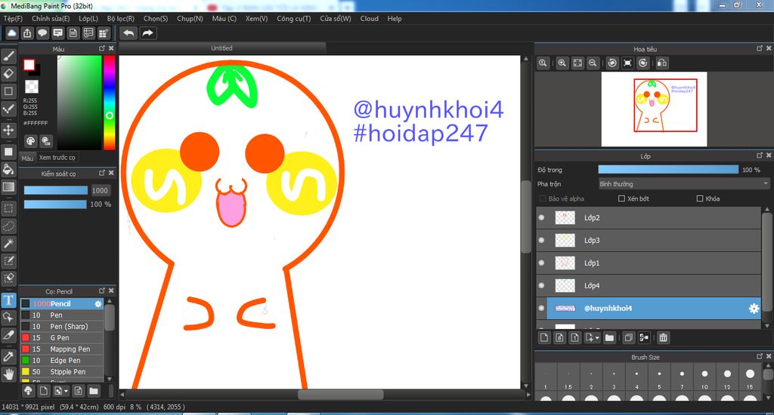
Task: Open settings gear of @huynhkhoi4 layer
Action: click(x=754, y=309)
